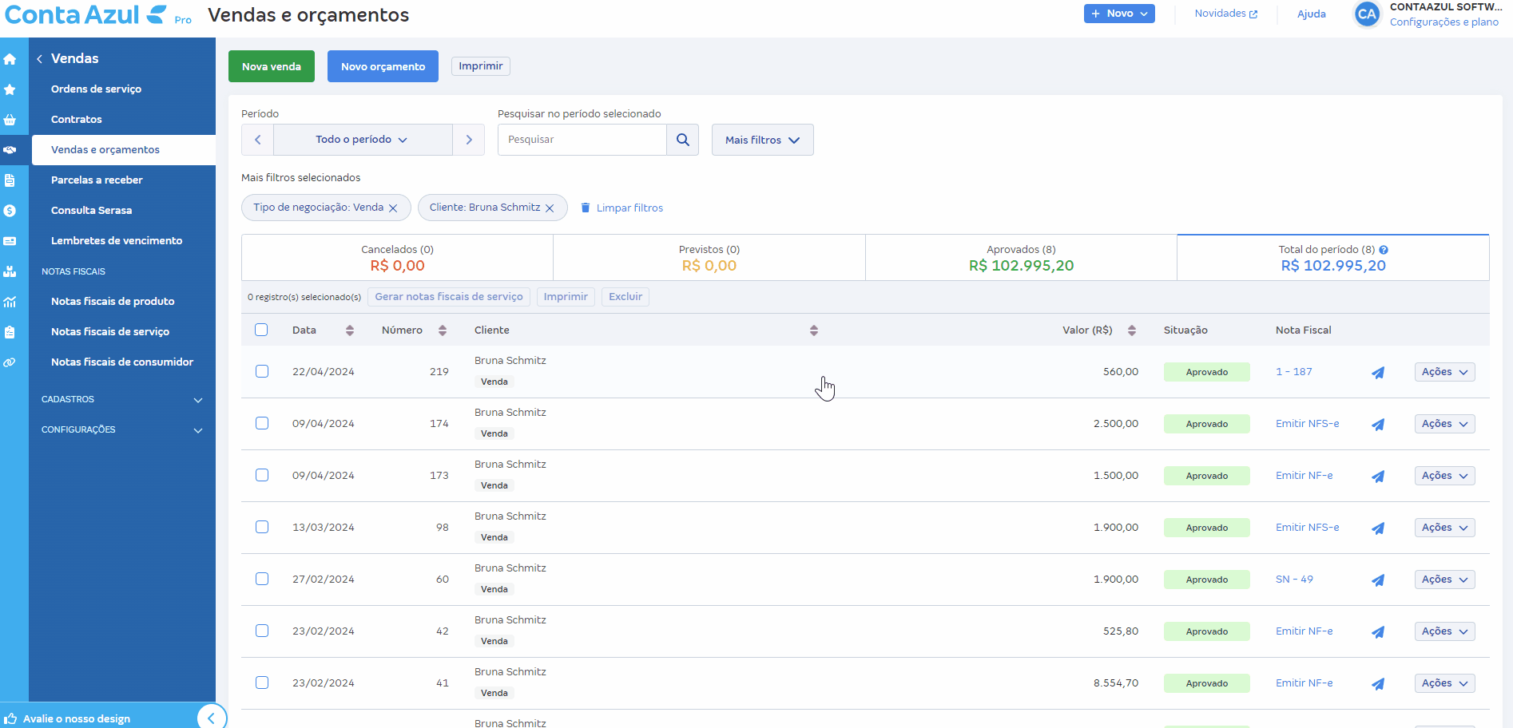Open Ações dropdown for sale 174

(x=1444, y=424)
